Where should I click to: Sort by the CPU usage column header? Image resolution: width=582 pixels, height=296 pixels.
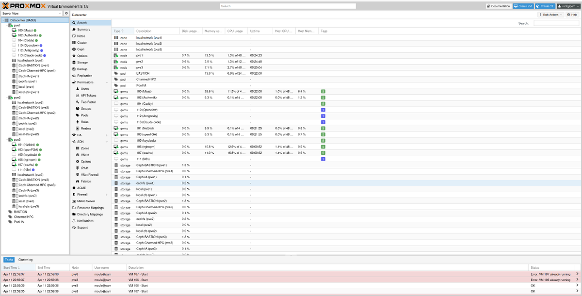(237, 31)
